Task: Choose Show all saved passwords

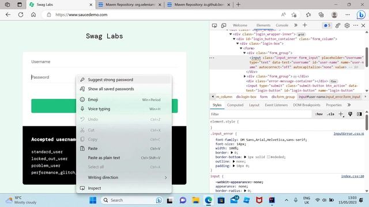Action: pyautogui.click(x=124, y=89)
